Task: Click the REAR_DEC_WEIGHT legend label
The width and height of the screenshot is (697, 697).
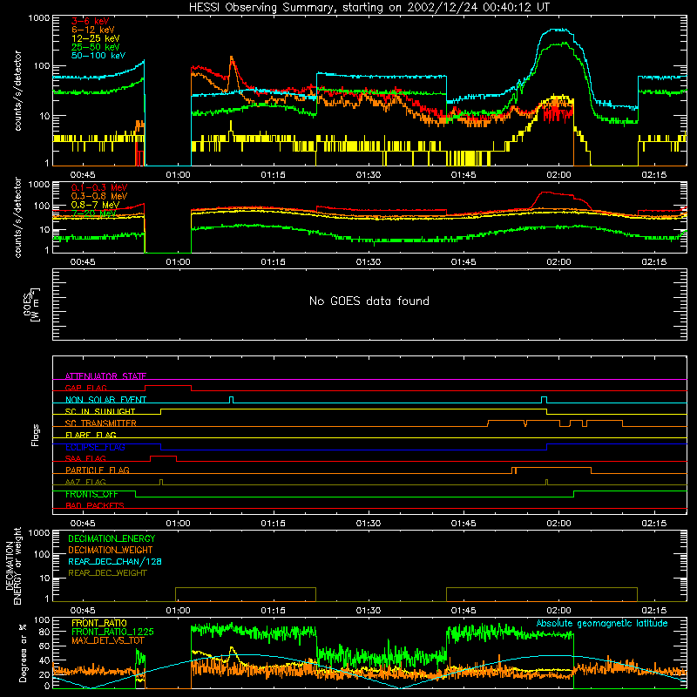Action: point(107,573)
